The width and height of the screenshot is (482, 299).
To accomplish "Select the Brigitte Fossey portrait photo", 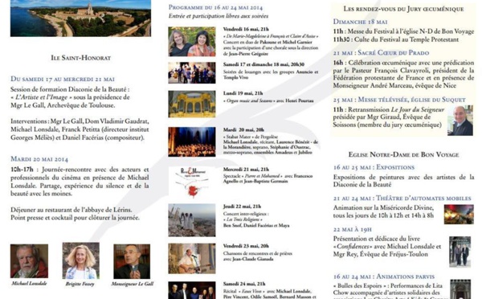I will point(81,261).
